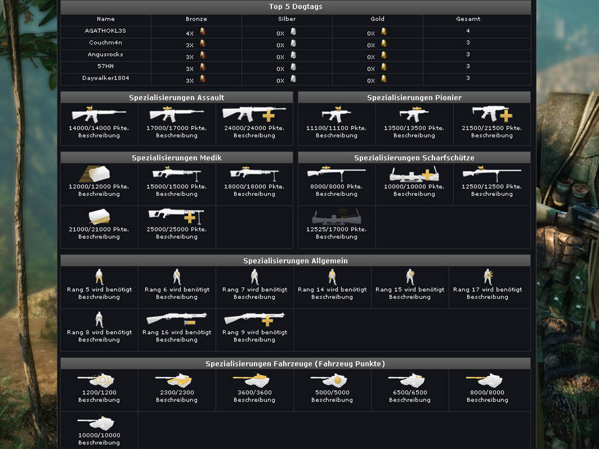Click player name Couchm4n

(106, 43)
